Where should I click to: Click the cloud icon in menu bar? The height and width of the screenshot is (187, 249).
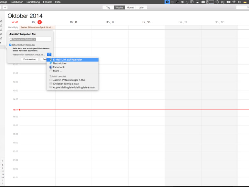(x=183, y=2)
